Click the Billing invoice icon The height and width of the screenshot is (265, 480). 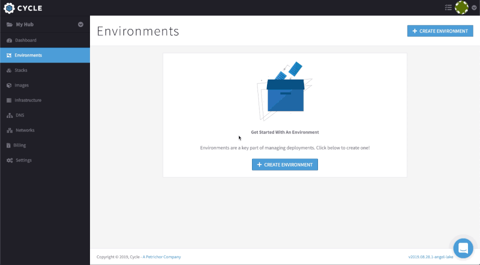(8, 145)
